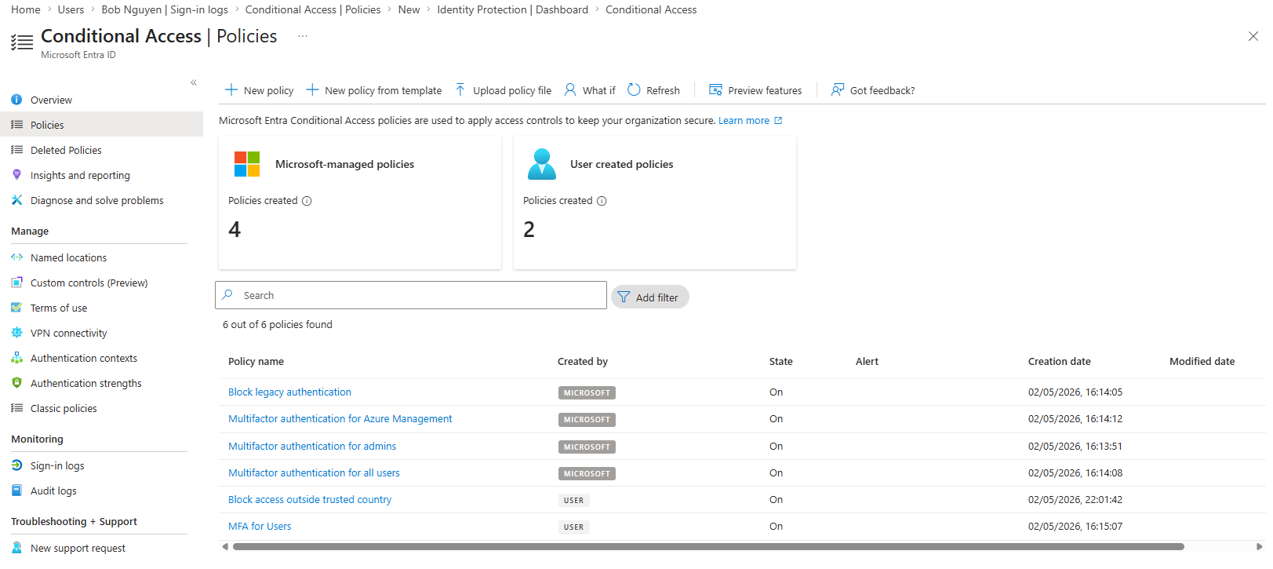Click the Microsoft-managed policies card

[360, 202]
